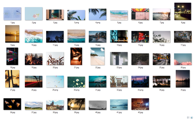Select the sunset bridge thumbnail 9.jpg
This screenshot has height=119, width=194.
pyautogui.click(x=12, y=34)
